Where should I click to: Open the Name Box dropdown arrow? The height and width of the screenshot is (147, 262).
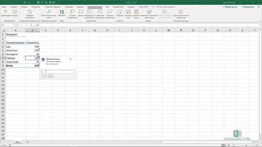pyautogui.click(x=13, y=25)
